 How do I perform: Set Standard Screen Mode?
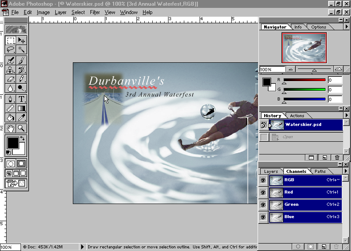click(x=9, y=173)
